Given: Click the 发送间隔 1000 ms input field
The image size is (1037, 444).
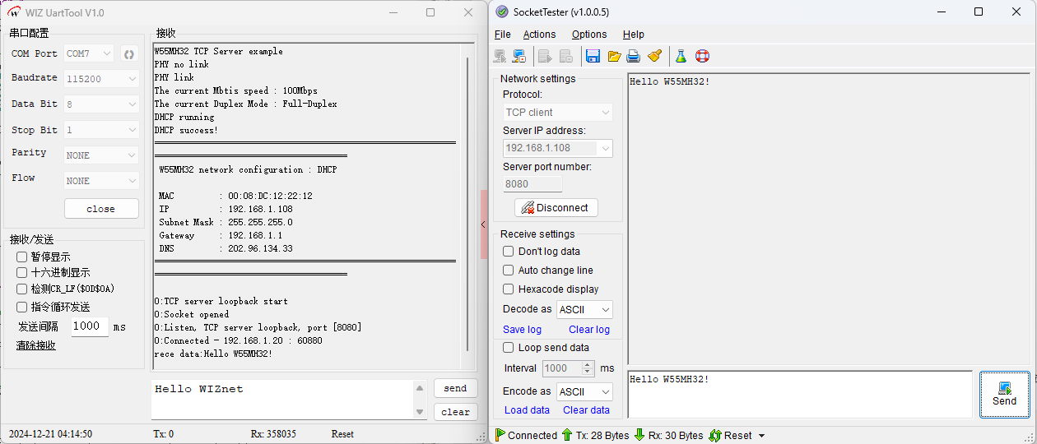Looking at the screenshot, I should point(89,326).
